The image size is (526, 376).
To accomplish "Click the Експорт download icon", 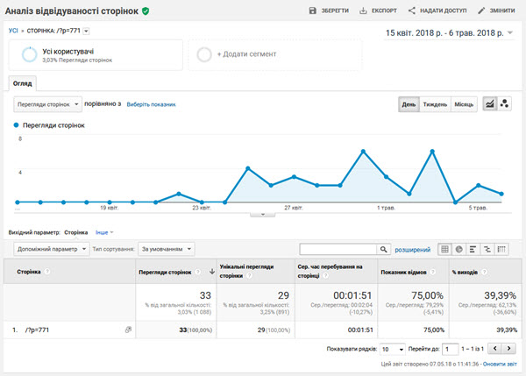I will click(x=363, y=11).
